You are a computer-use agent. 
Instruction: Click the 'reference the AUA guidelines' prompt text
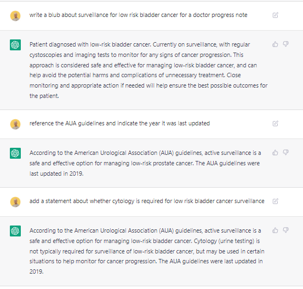click(119, 123)
